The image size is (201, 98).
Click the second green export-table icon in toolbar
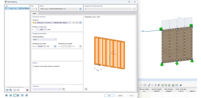coord(166,85)
